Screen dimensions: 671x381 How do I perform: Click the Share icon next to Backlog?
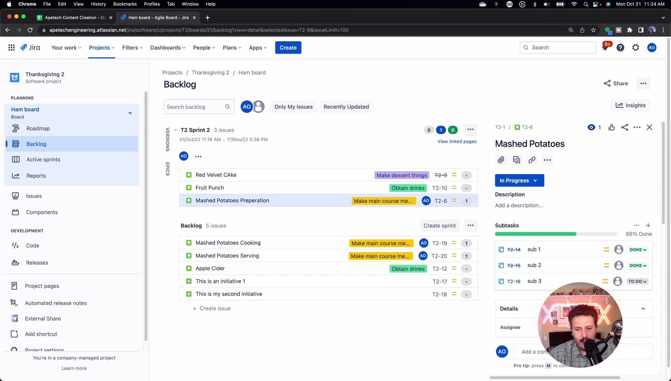tap(616, 84)
